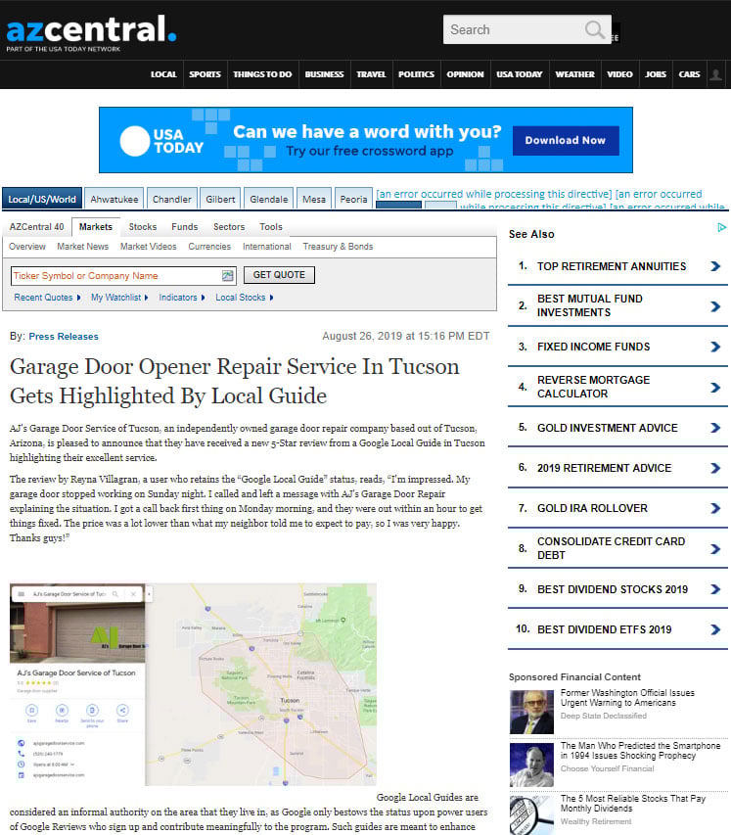Click arrow next to Best Dividend Stocks 2019
This screenshot has width=731, height=835.
tap(715, 589)
